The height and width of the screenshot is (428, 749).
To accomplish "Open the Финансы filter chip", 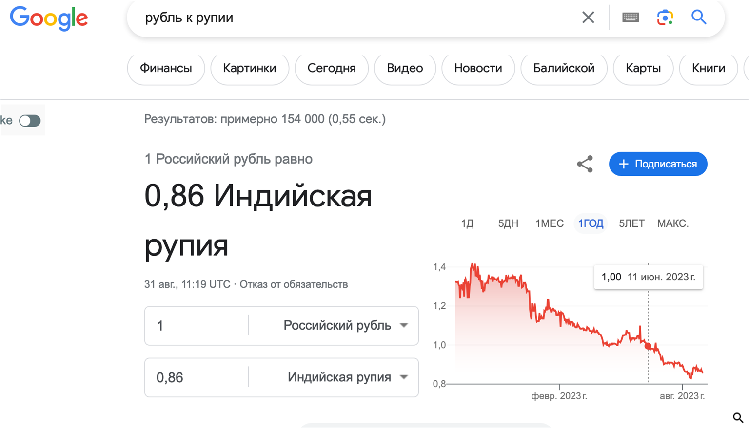I will pyautogui.click(x=166, y=68).
